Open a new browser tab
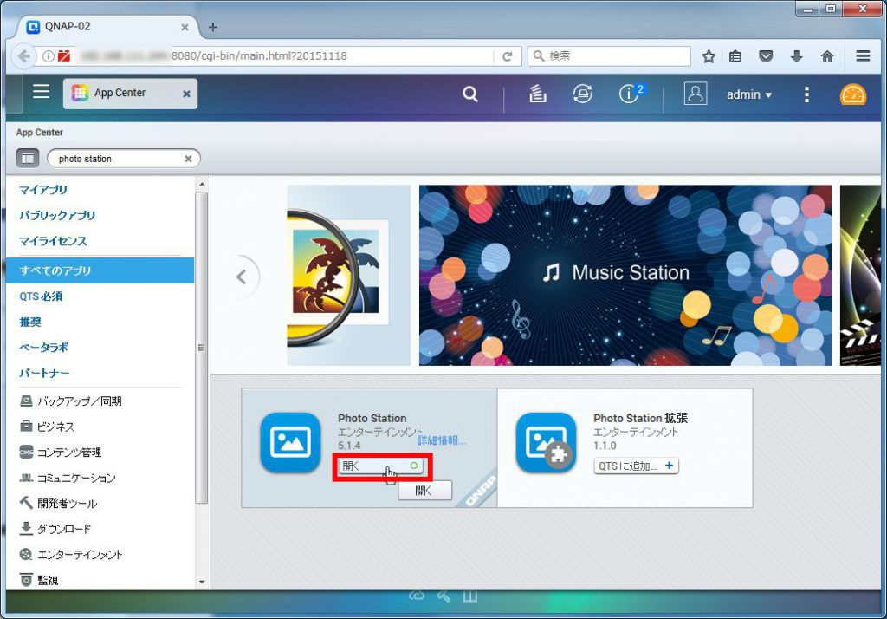887x619 pixels. coord(213,27)
